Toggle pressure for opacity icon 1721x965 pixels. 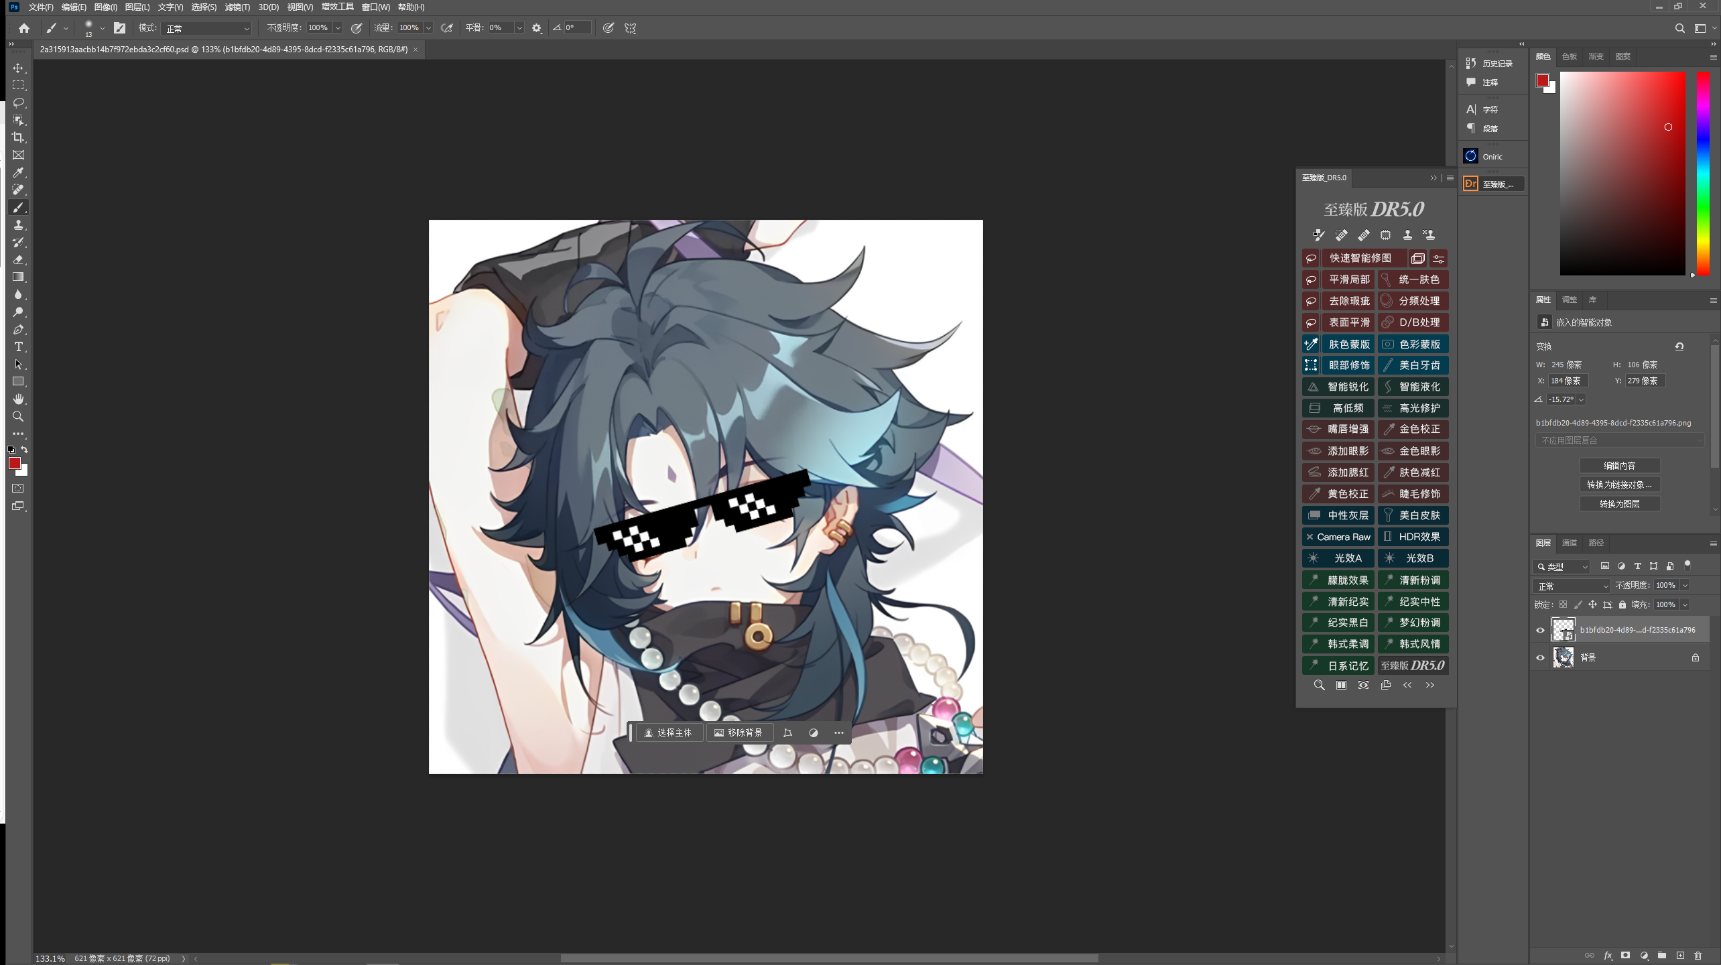357,28
